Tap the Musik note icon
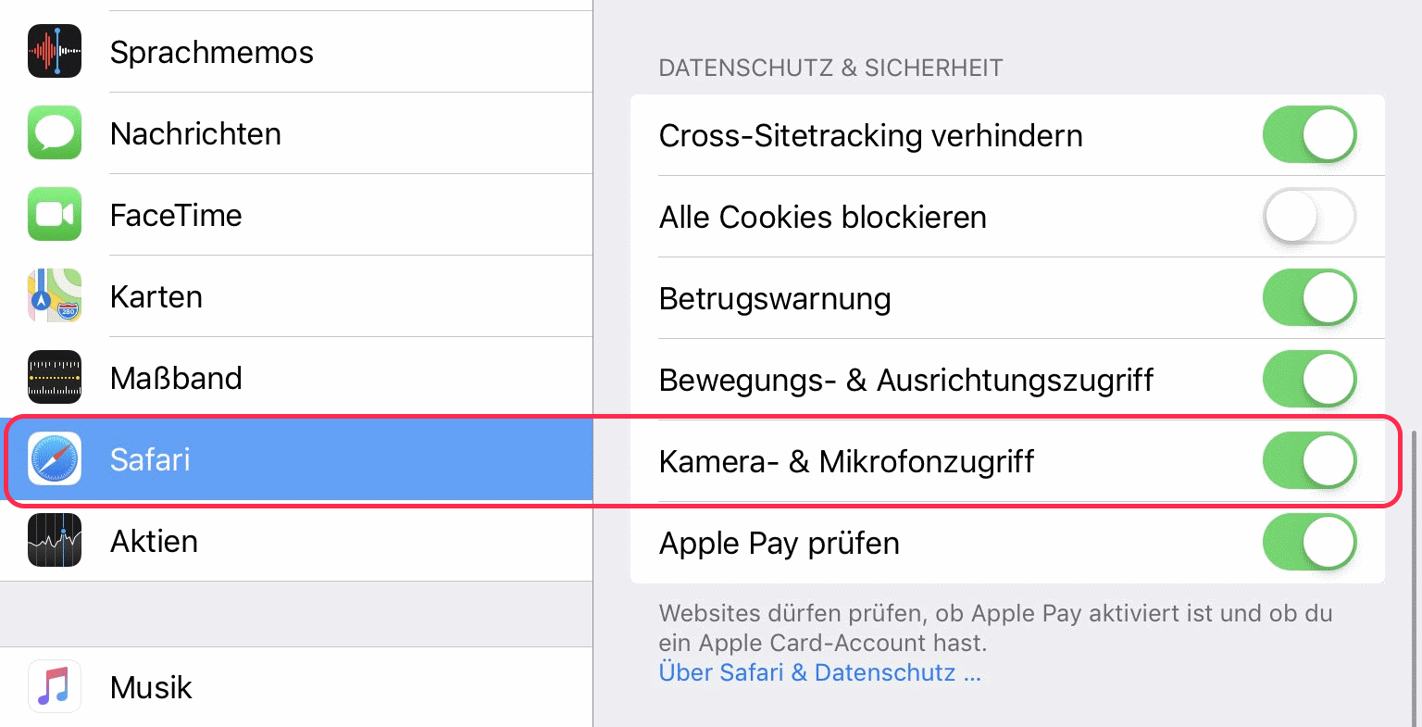 (x=55, y=687)
